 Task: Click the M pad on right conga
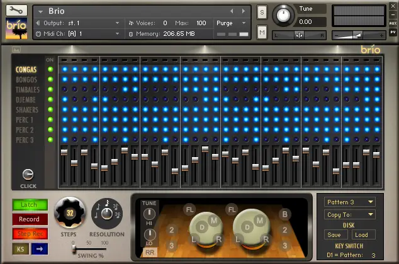coord(259,220)
